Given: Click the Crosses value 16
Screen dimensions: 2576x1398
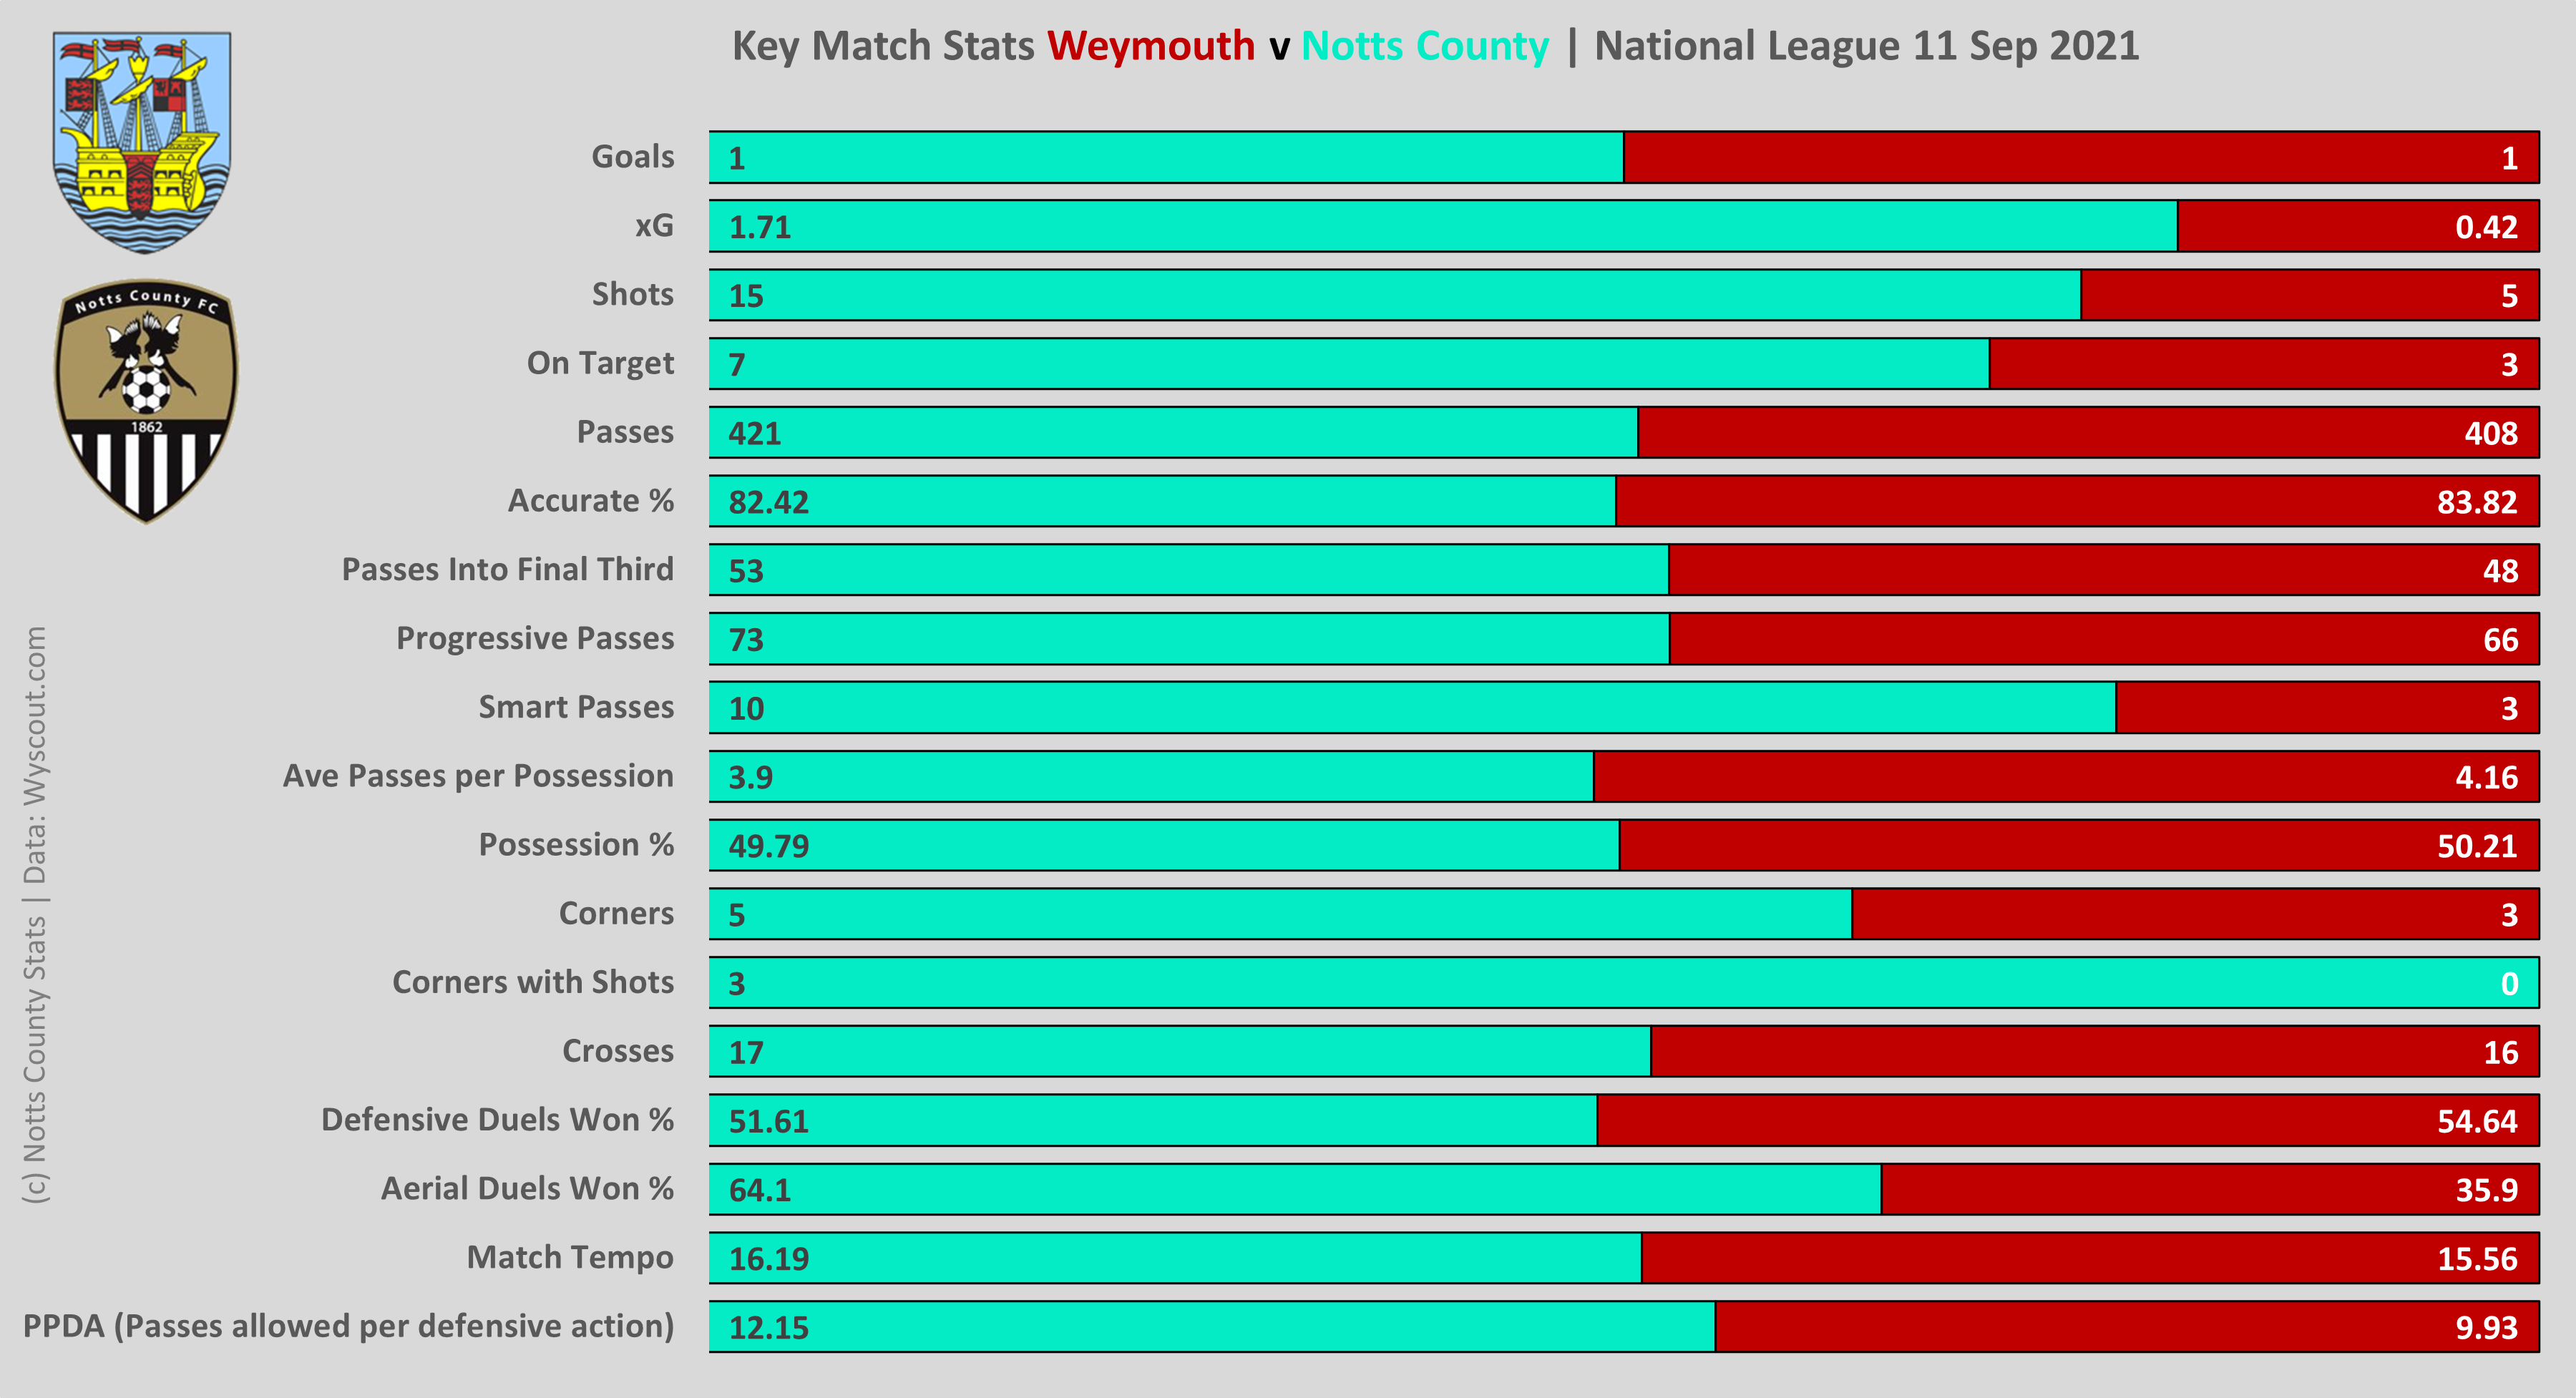Looking at the screenshot, I should click(x=2500, y=1052).
